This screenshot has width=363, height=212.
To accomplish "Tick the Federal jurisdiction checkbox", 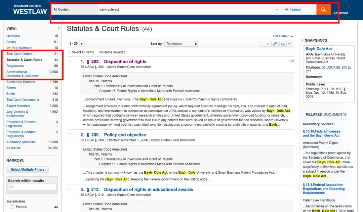I will pos(12,207).
